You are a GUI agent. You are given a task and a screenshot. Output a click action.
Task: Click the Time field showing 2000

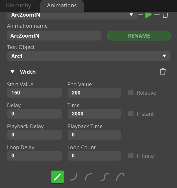94,114
